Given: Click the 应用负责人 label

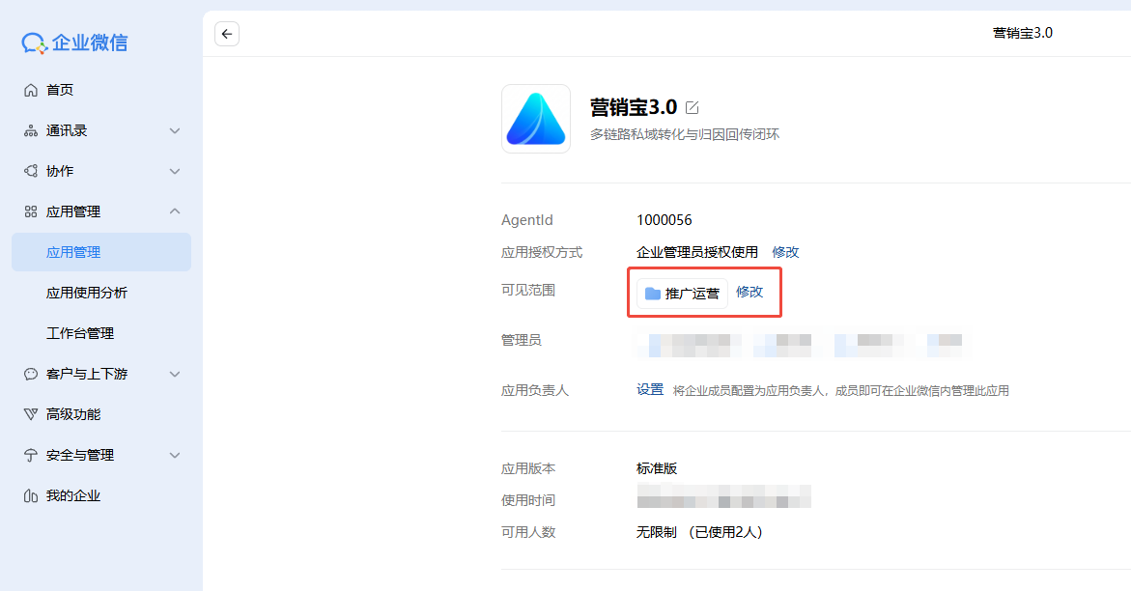Looking at the screenshot, I should (x=535, y=390).
